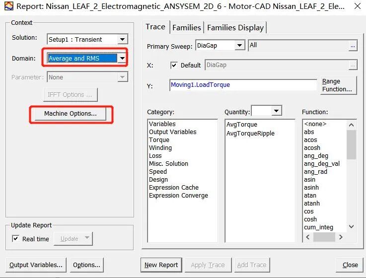Switch to the Trace tab

[155, 27]
